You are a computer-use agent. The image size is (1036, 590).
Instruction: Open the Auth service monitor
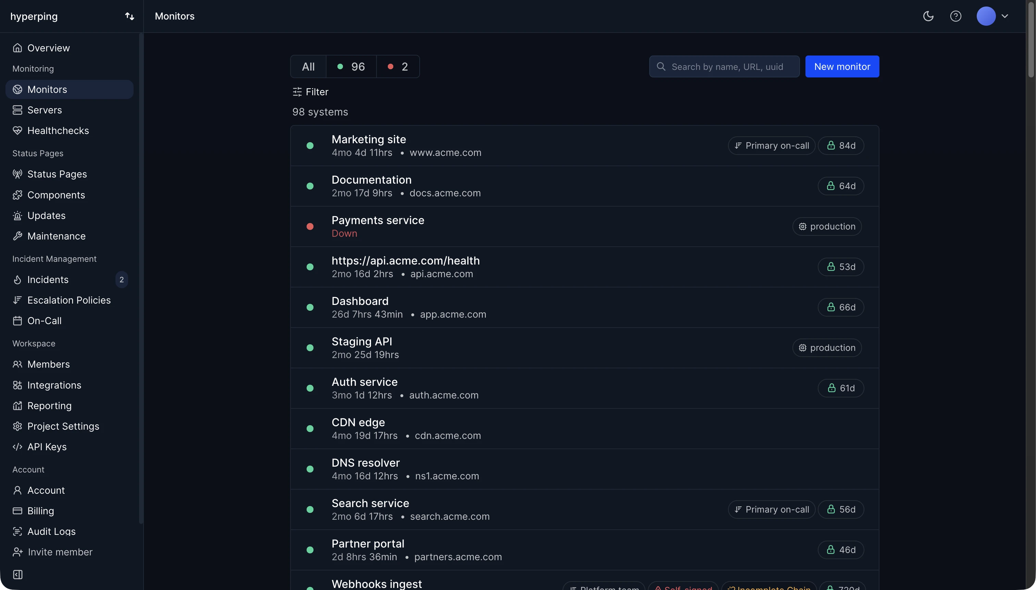coord(585,388)
